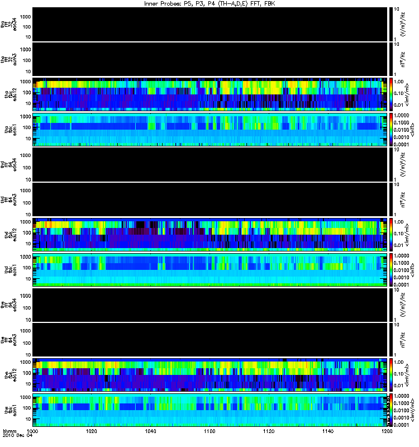419x447 pixels.
Task: Click the black color bar of tha fff edc34
Action: tap(391, 24)
